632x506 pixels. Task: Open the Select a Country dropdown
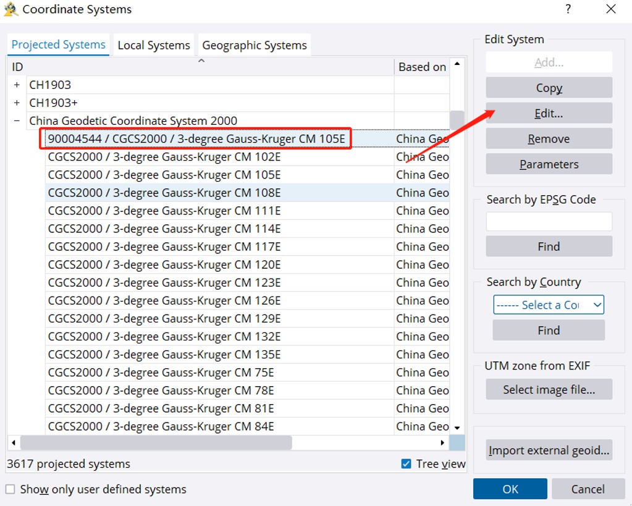[x=548, y=305]
